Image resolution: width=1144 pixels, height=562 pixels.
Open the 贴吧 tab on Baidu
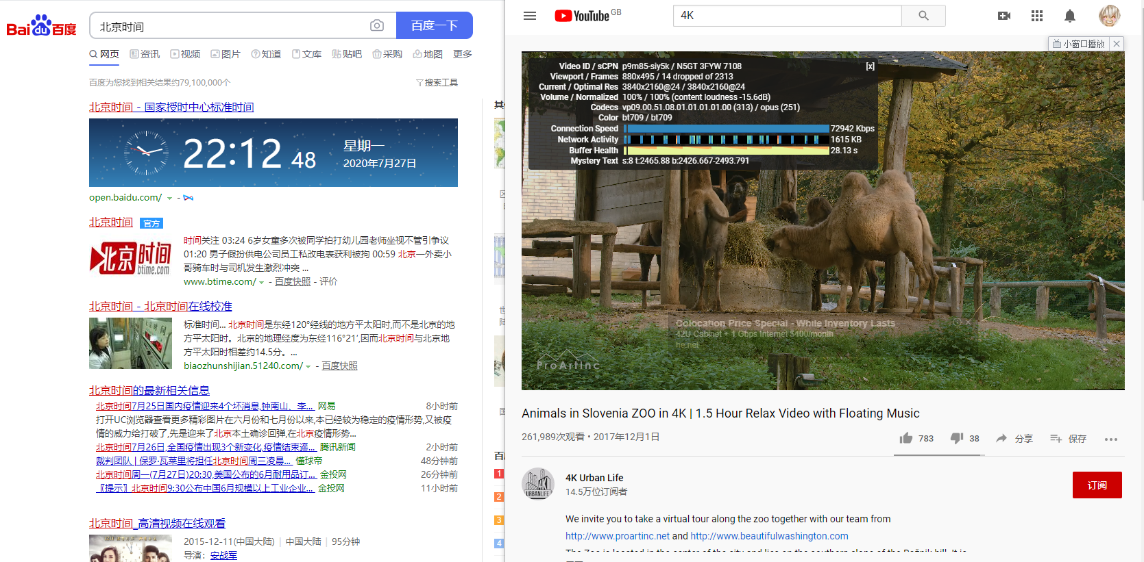point(347,54)
